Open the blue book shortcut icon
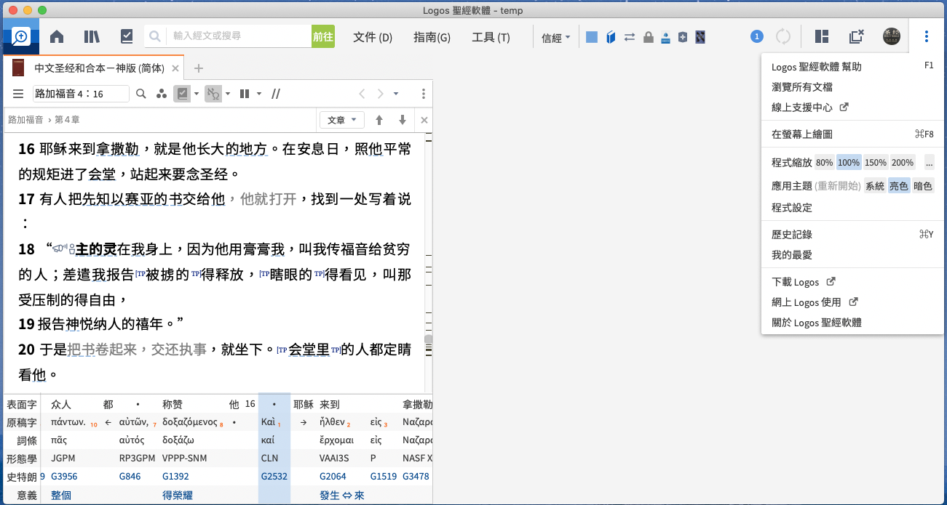 pos(611,37)
